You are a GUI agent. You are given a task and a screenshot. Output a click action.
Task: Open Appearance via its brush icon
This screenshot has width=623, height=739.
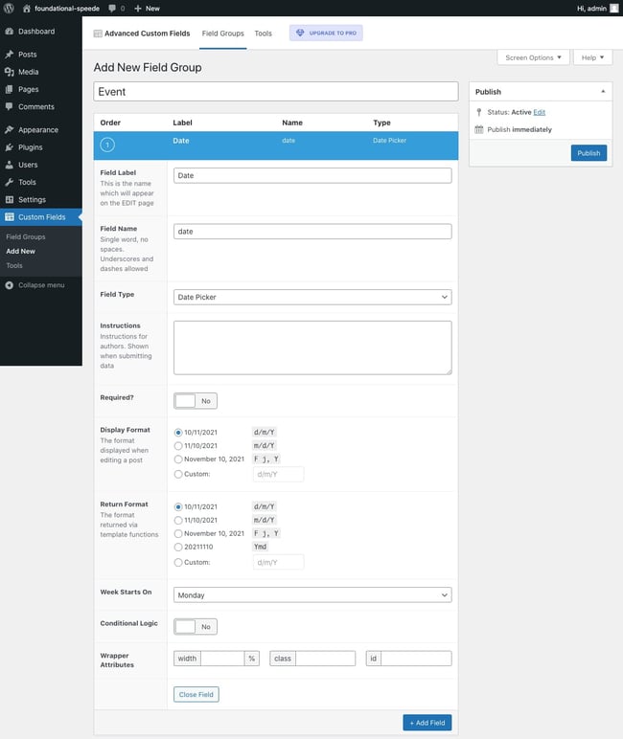(10, 130)
